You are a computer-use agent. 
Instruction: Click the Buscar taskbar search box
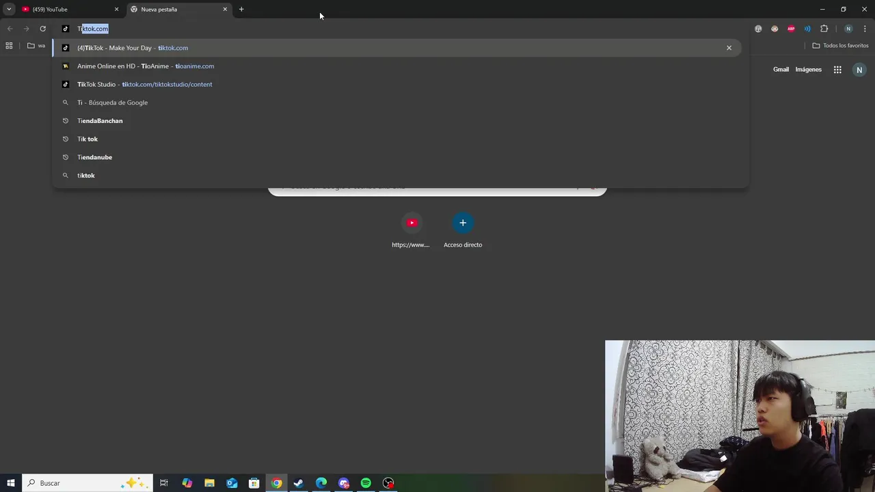click(x=87, y=483)
